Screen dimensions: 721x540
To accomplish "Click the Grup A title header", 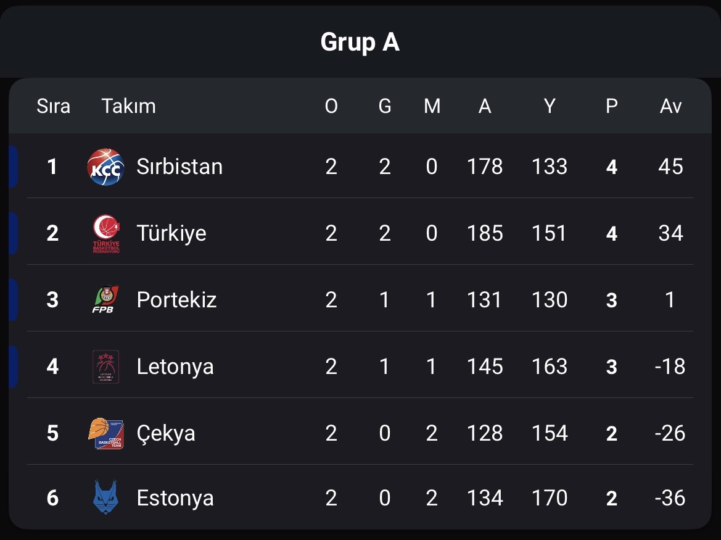I will 360,43.
